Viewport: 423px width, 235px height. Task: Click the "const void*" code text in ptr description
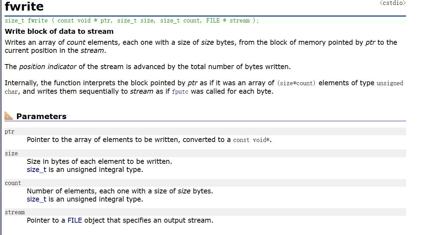click(252, 140)
